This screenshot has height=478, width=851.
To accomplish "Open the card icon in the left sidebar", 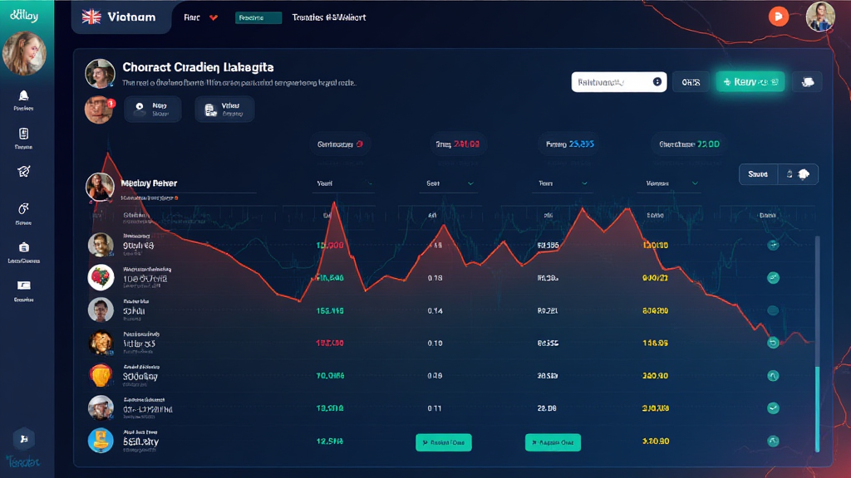I will (x=23, y=285).
